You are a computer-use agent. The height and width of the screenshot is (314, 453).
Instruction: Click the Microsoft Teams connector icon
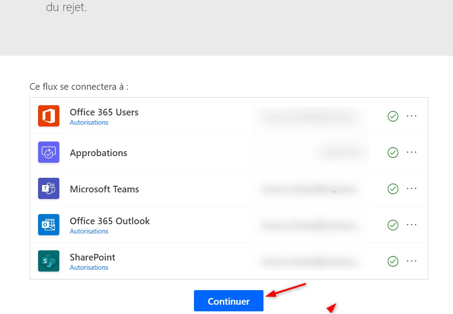click(49, 188)
